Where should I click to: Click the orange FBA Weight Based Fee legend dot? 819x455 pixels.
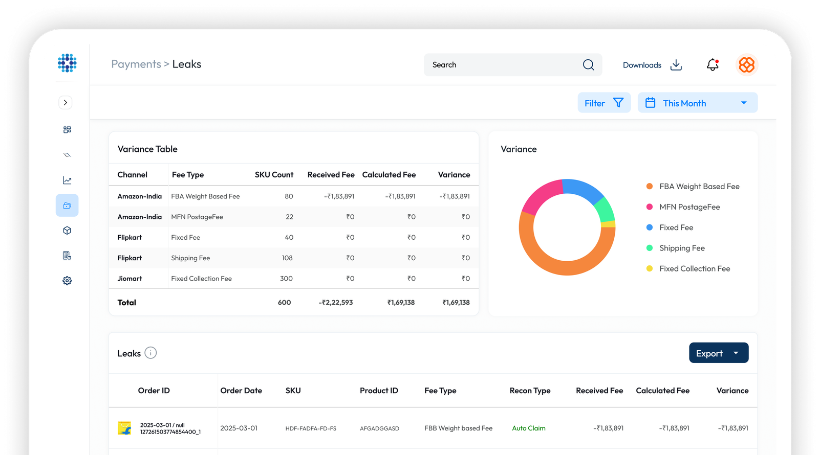[650, 187]
